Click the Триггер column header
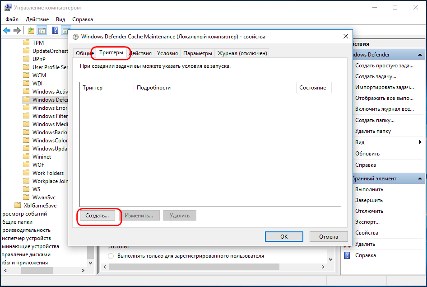The image size is (427, 287). pos(107,88)
